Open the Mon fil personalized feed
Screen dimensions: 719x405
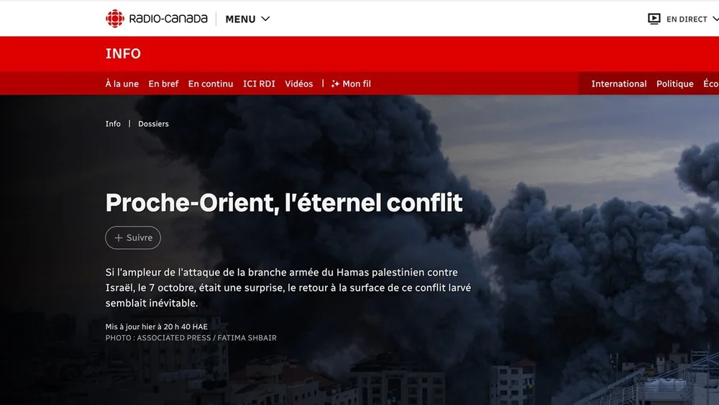[x=357, y=84]
